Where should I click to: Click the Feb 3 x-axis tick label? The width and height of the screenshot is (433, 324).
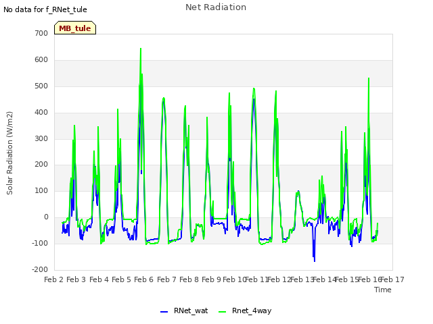click(76, 279)
